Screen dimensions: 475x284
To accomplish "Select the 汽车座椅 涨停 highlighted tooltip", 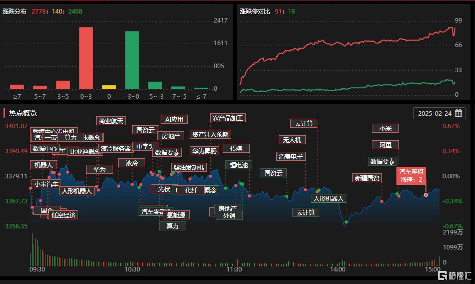I will [411, 175].
